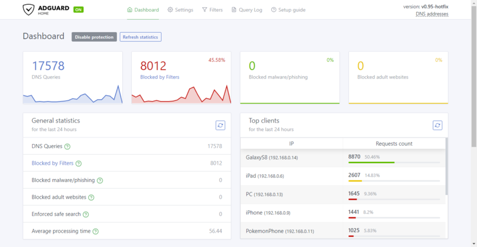The width and height of the screenshot is (477, 247).
Task: Open the Setup guide tab
Action: pyautogui.click(x=288, y=10)
